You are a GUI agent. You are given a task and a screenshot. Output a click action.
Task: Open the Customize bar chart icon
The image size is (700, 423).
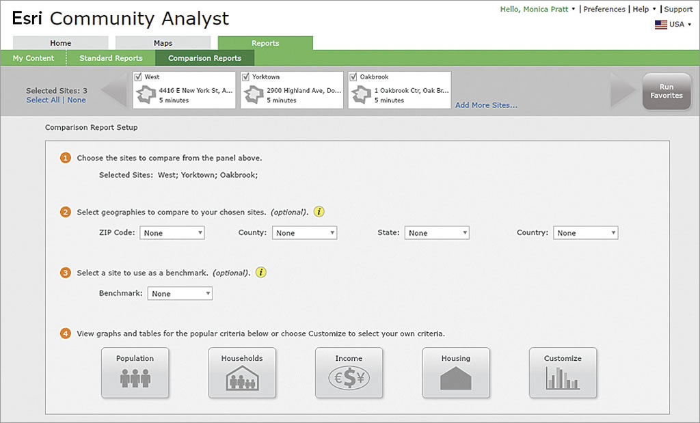[563, 372]
